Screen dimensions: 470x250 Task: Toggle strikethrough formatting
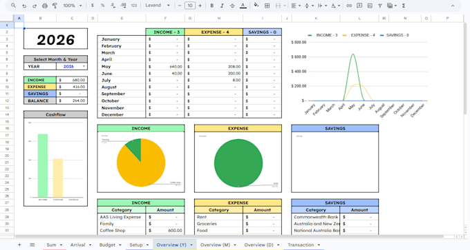pyautogui.click(x=232, y=6)
